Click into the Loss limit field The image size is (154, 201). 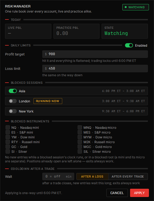pos(95,69)
